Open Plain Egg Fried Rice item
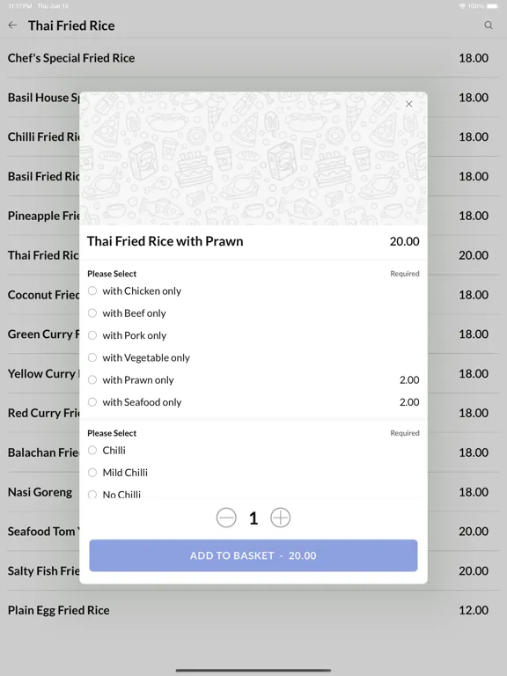 click(x=253, y=611)
